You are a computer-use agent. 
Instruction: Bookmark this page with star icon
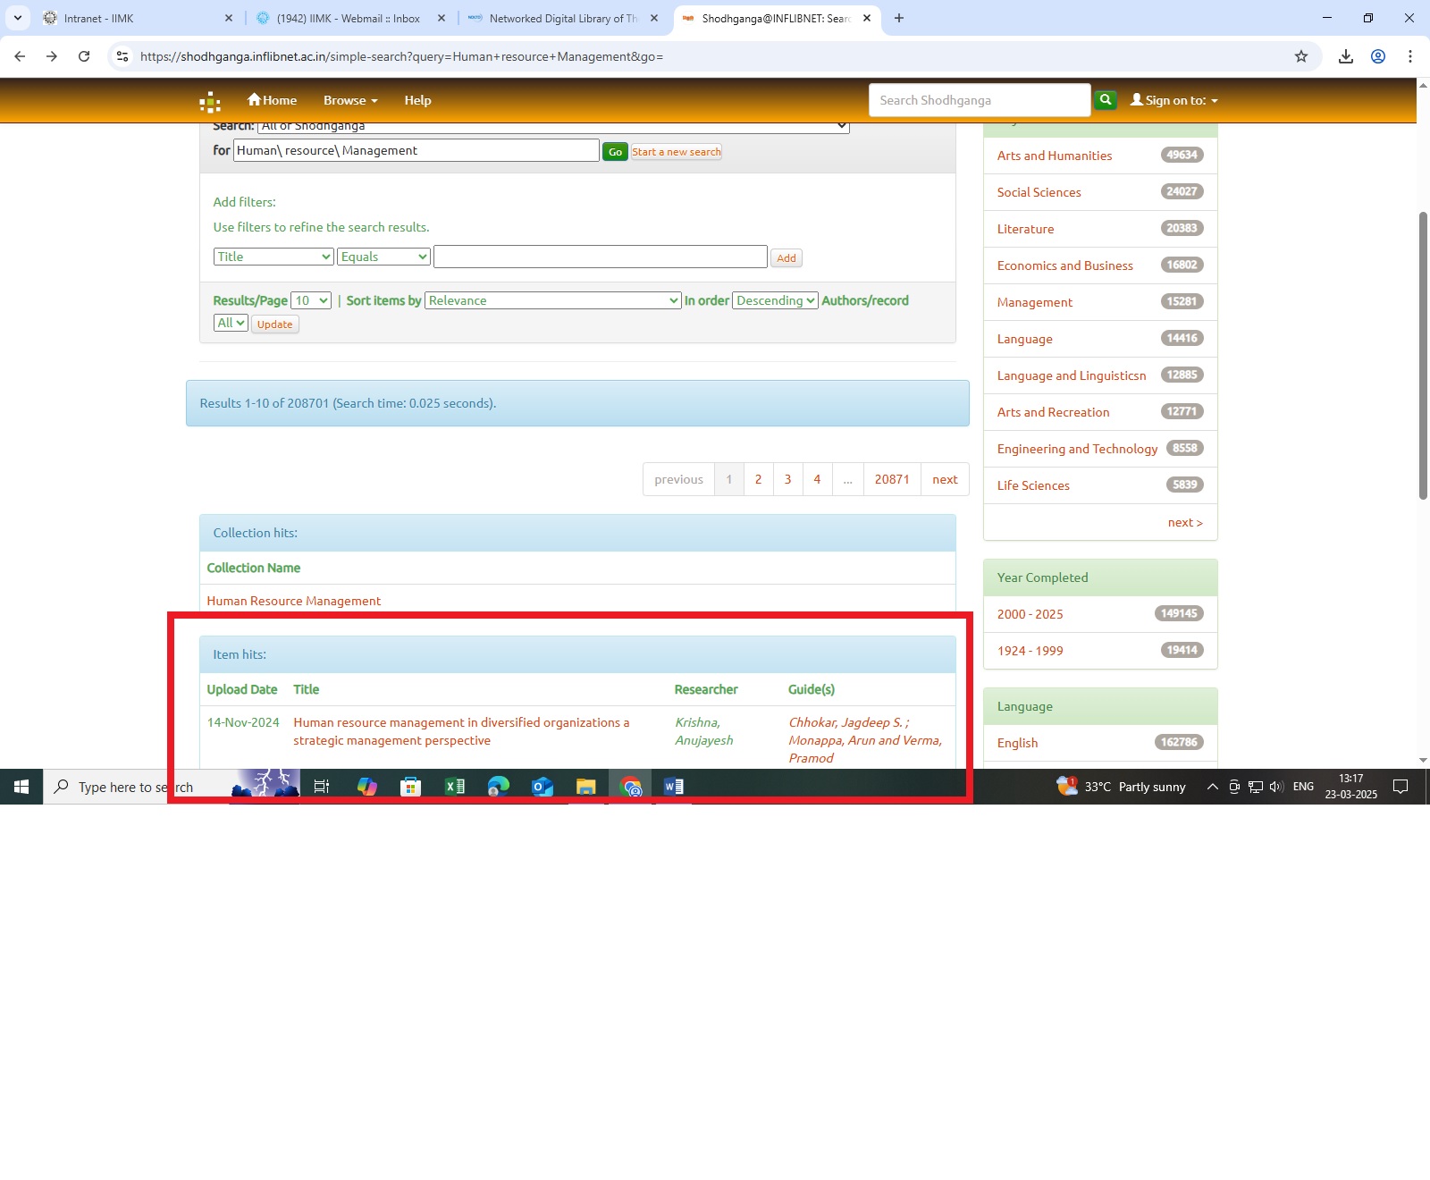pyautogui.click(x=1301, y=56)
